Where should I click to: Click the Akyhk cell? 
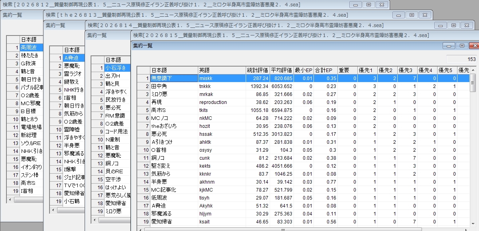point(221,206)
